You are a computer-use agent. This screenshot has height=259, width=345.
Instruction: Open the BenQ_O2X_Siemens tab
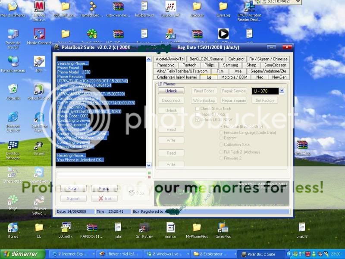207,59
